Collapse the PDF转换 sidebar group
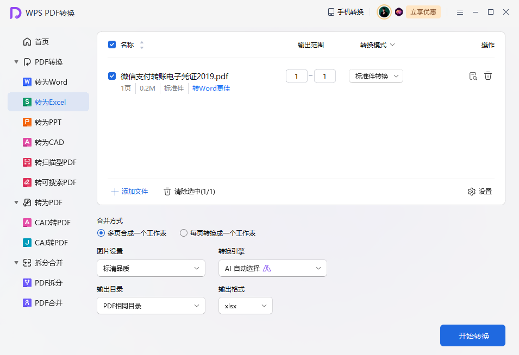 (16, 62)
